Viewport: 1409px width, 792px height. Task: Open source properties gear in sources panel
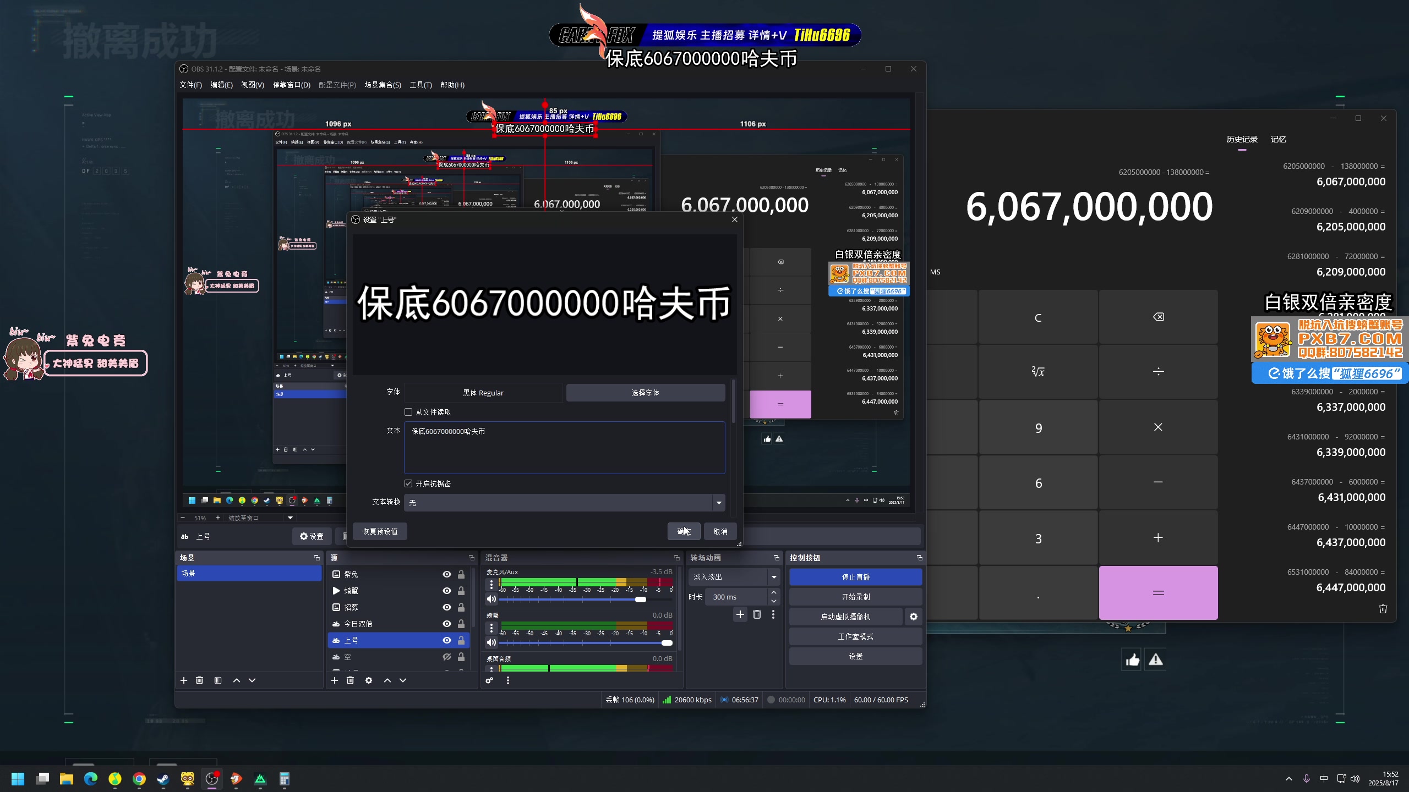pyautogui.click(x=369, y=680)
